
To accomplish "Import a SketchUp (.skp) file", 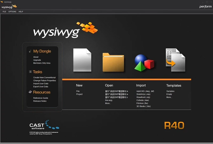I will tap(143, 94).
